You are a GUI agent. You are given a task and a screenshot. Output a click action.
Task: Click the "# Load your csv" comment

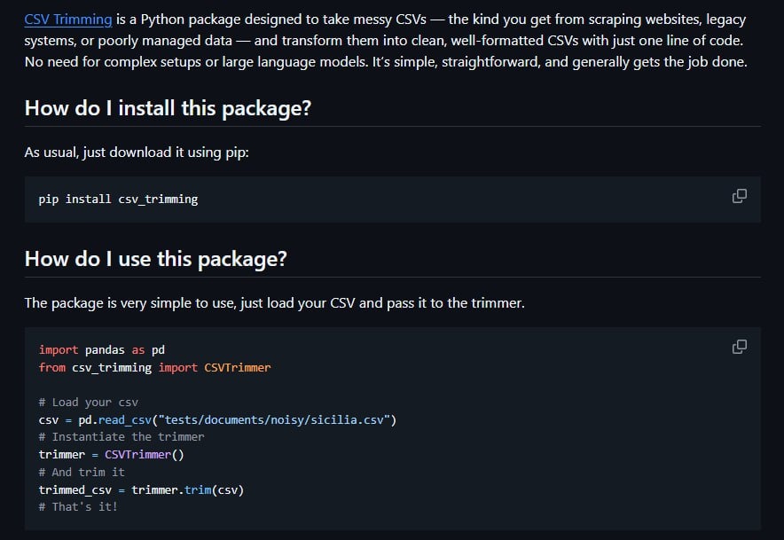[x=88, y=402]
